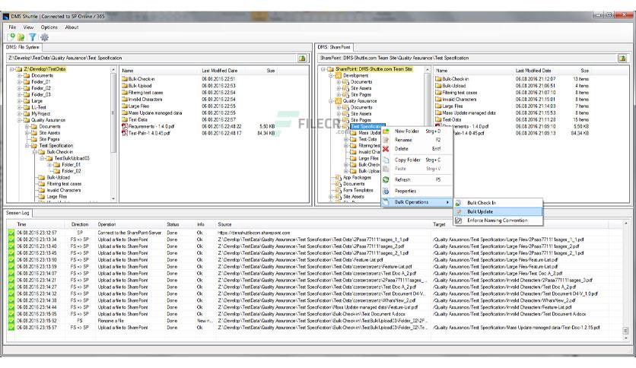
Task: Expand the Folder_03 node in File System tree
Action: point(19,94)
